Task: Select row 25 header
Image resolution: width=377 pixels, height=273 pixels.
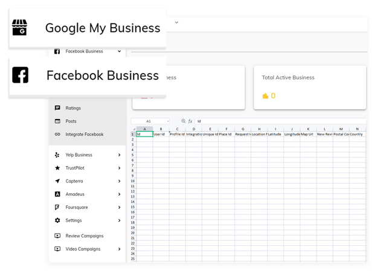Action: point(133,259)
